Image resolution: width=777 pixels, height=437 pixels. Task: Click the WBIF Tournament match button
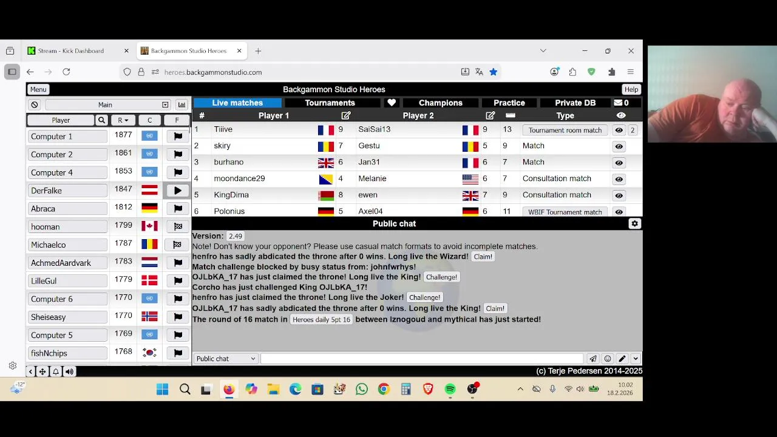tap(565, 212)
